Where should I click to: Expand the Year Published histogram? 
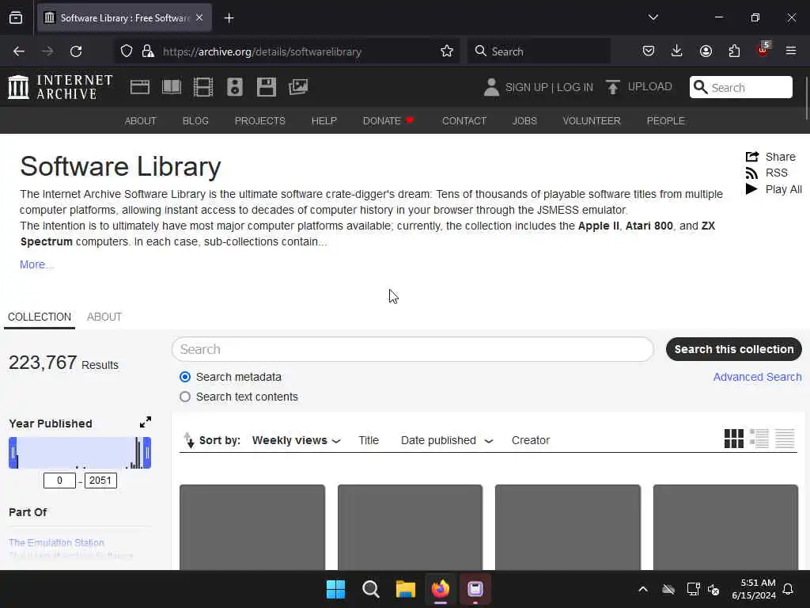pyautogui.click(x=146, y=422)
